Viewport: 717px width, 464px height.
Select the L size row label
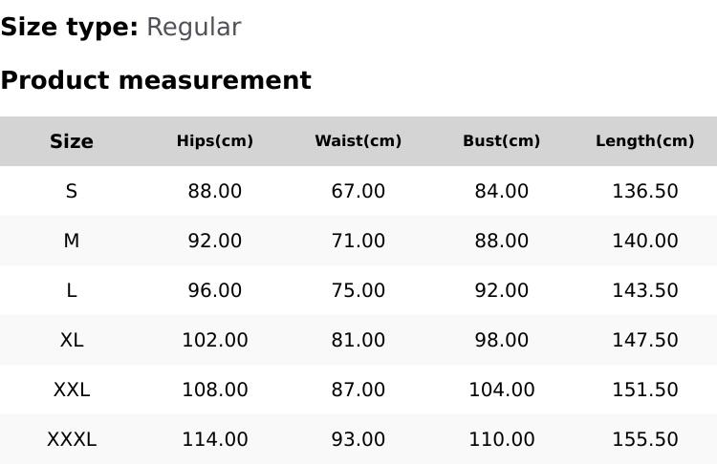point(72,290)
